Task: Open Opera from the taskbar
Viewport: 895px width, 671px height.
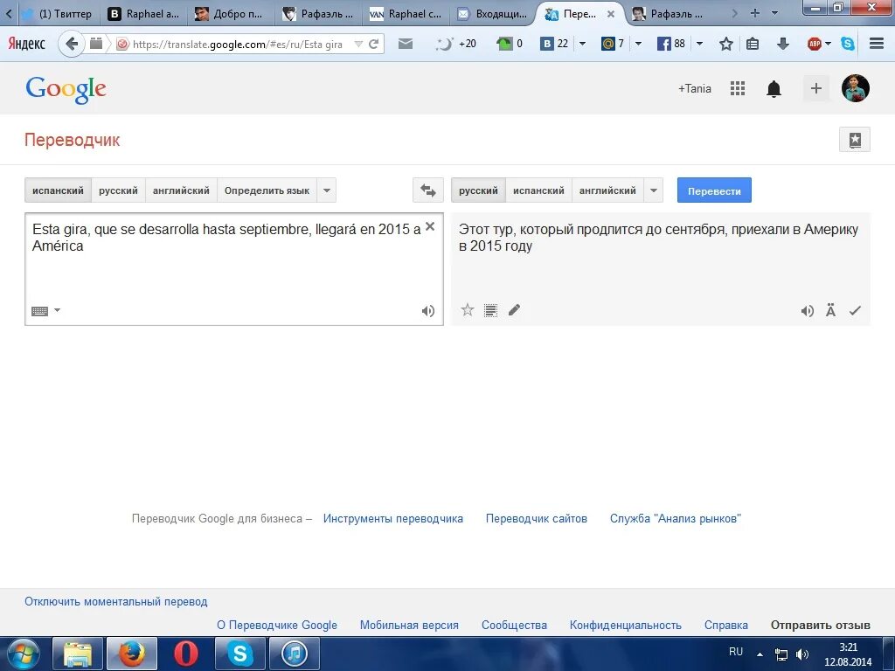Action: (185, 654)
